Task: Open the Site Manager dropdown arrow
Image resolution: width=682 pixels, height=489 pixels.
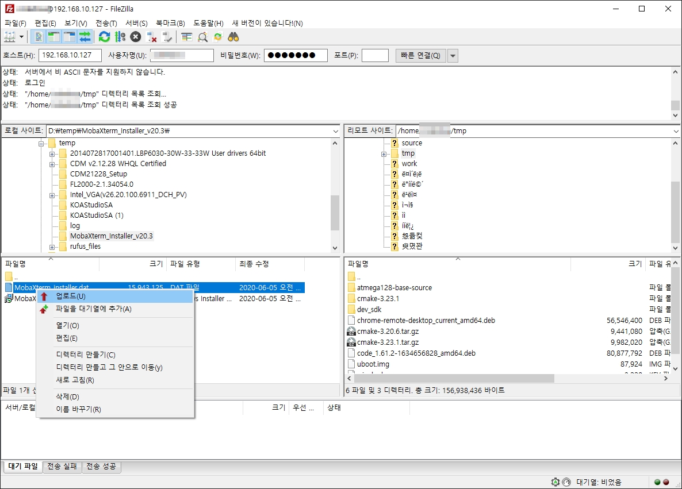Action: tap(21, 37)
